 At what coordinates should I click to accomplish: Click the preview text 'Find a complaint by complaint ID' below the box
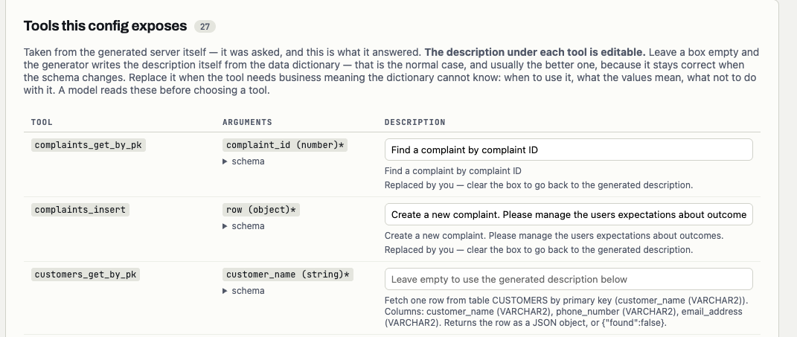[453, 171]
